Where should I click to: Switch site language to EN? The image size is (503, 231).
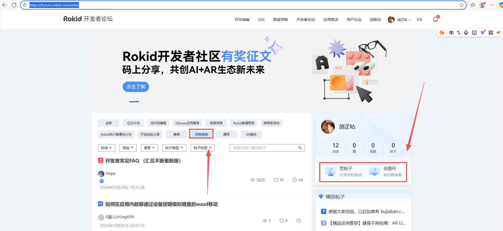[x=420, y=20]
